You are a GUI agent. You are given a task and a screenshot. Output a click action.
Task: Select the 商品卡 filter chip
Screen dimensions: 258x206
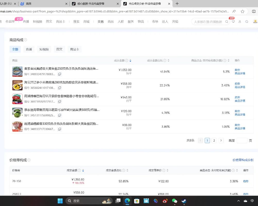point(75,49)
